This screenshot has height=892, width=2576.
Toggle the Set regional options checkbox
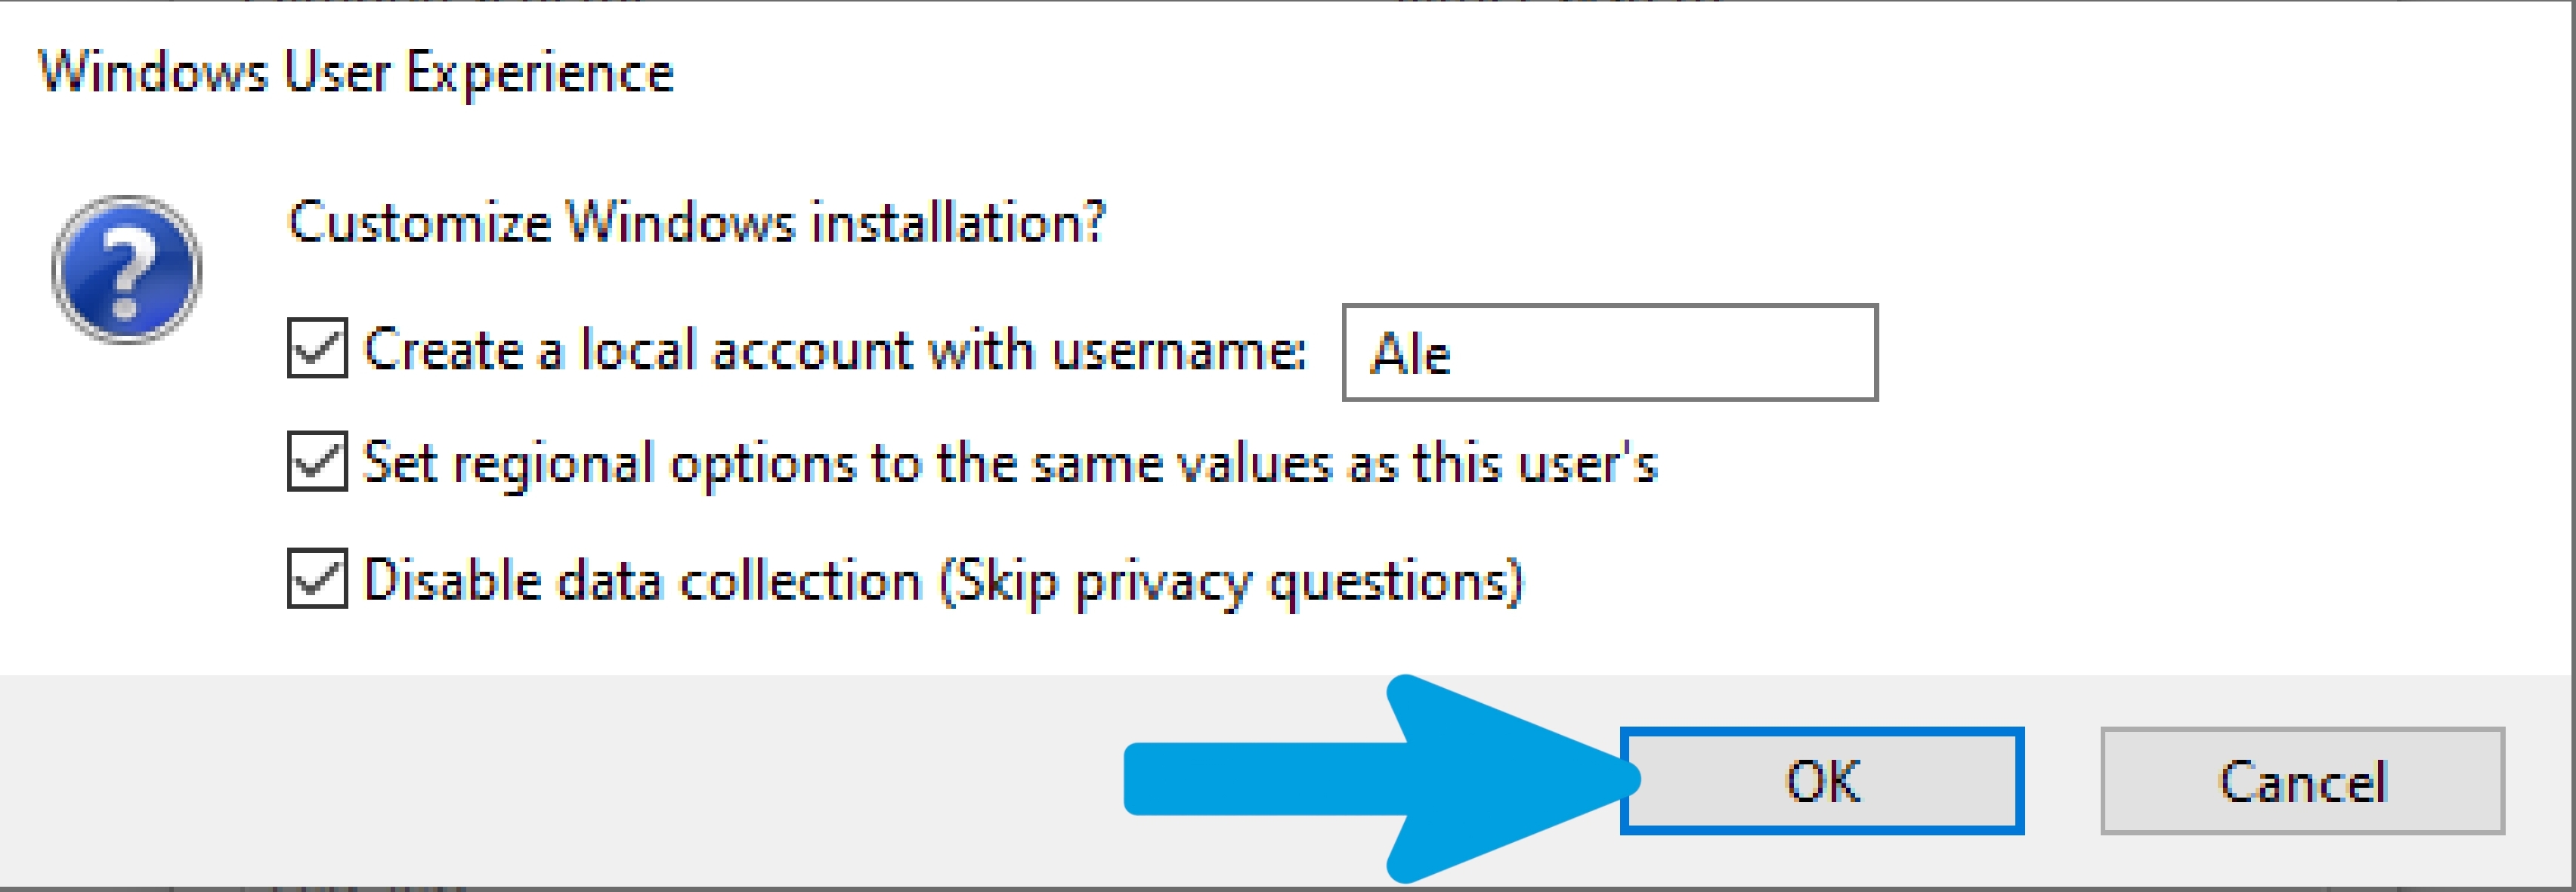point(317,461)
